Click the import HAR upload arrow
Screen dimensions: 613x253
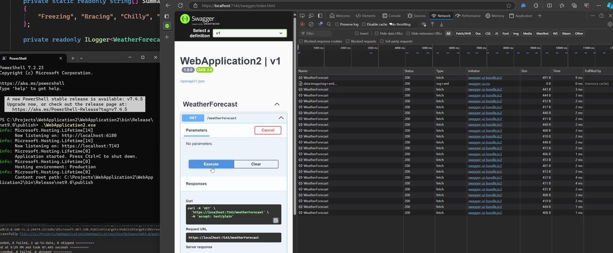(432, 24)
